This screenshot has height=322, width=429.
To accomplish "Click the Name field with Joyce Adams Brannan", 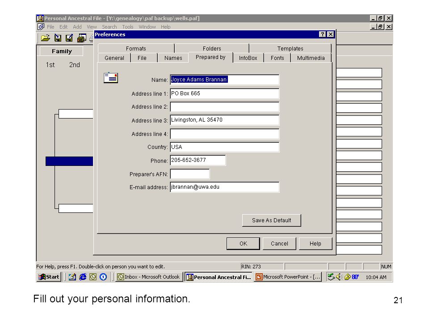I will coord(225,80).
